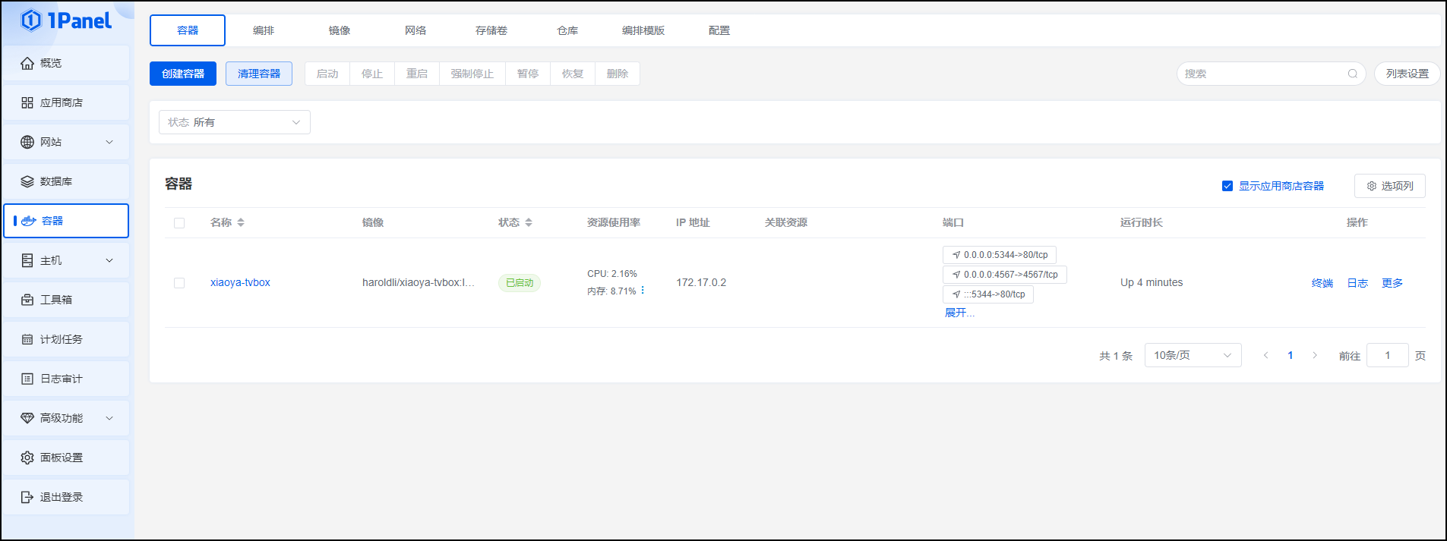Open the 应用商店 app store icon
Image resolution: width=1447 pixels, height=541 pixels.
27,102
